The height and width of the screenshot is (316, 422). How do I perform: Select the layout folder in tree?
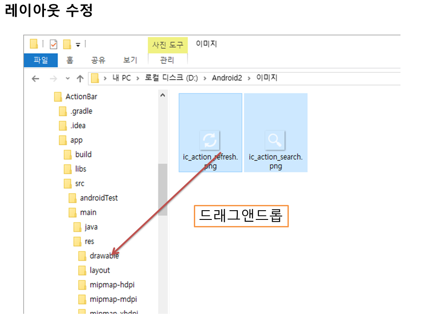click(x=99, y=270)
